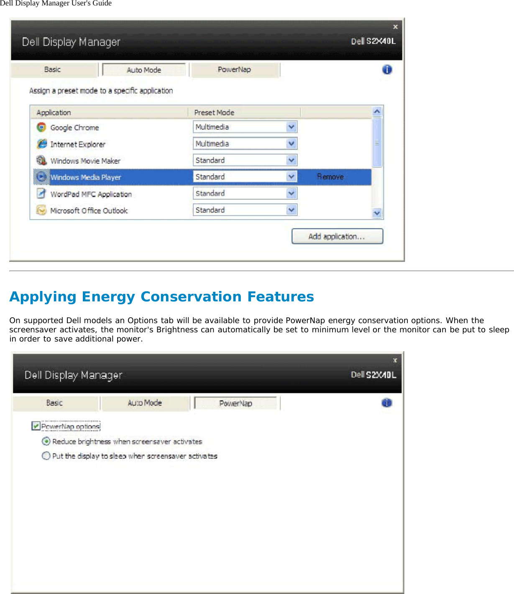Select the WordPad MFC Application row text
The width and height of the screenshot is (514, 594).
tap(91, 194)
